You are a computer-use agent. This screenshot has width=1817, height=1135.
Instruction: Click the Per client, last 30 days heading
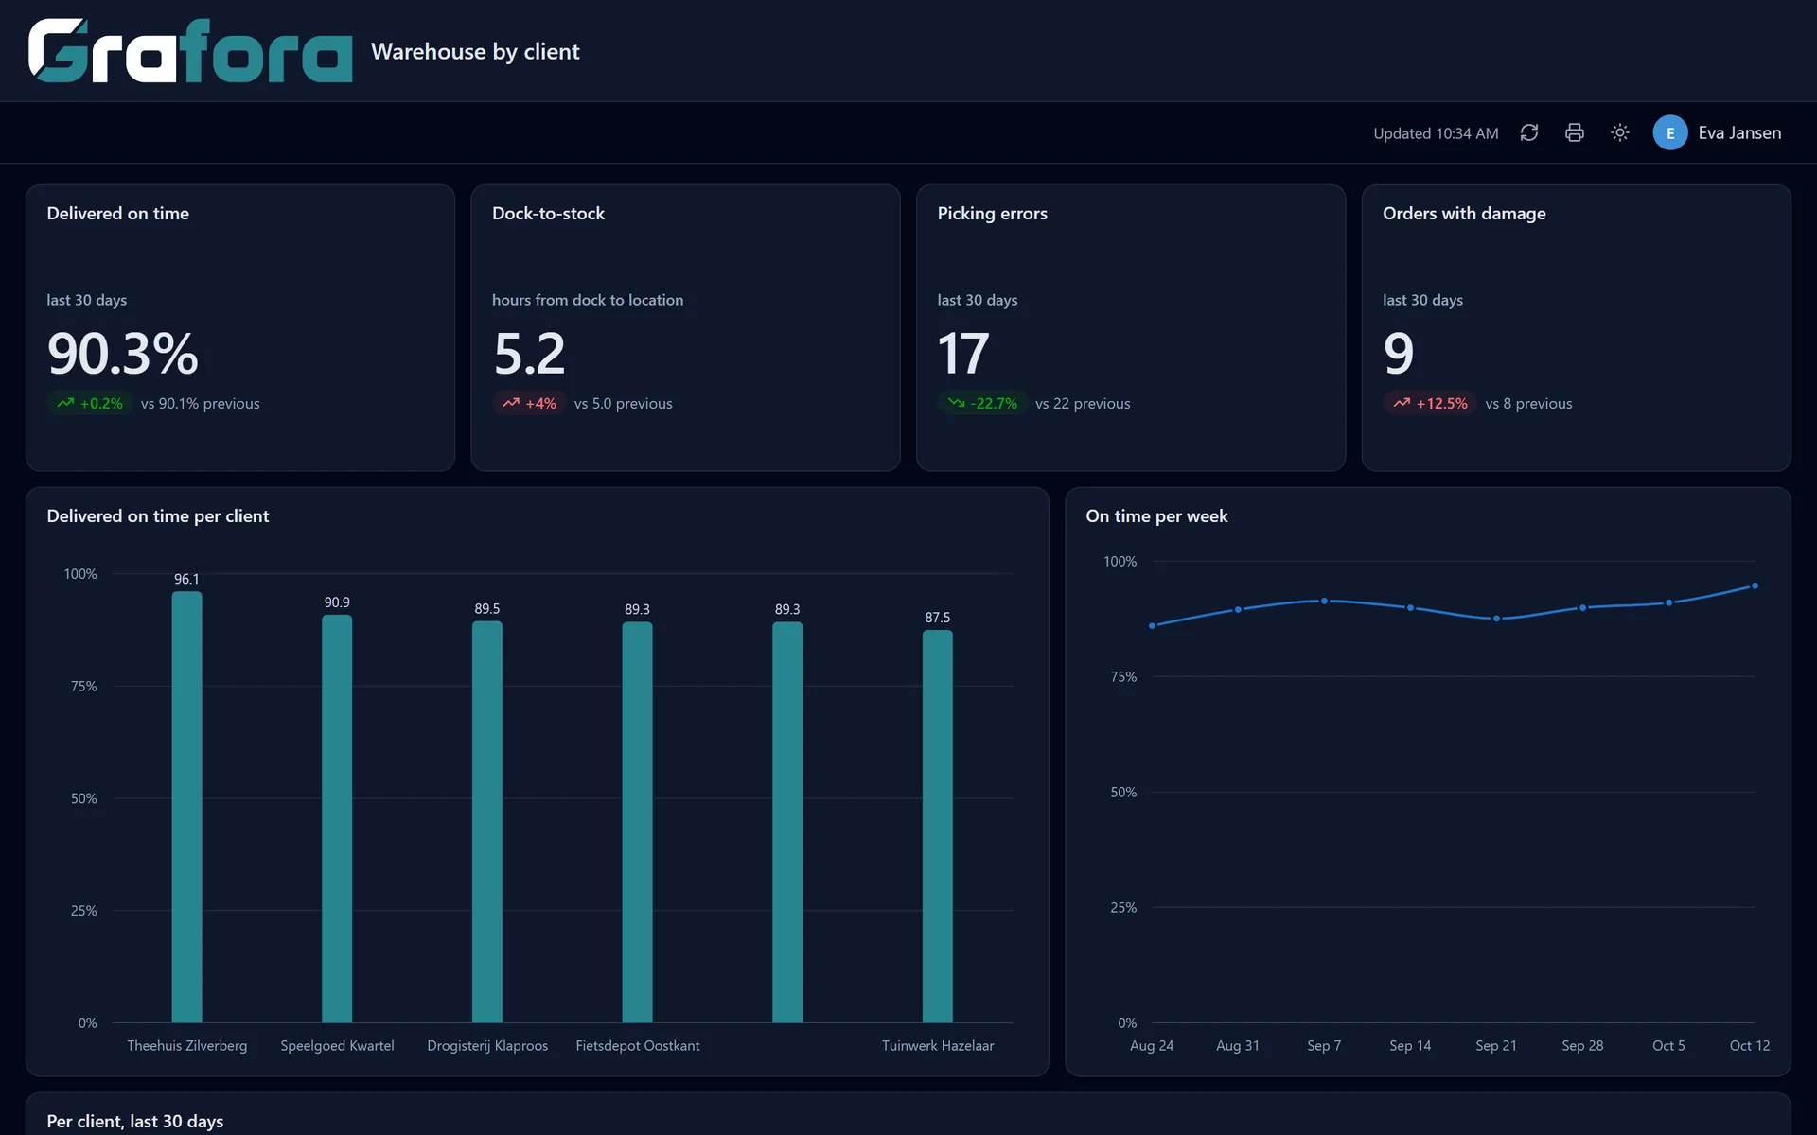pos(135,1121)
